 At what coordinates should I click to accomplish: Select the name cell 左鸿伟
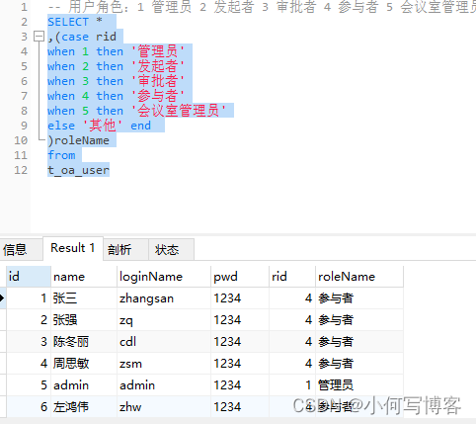point(84,407)
